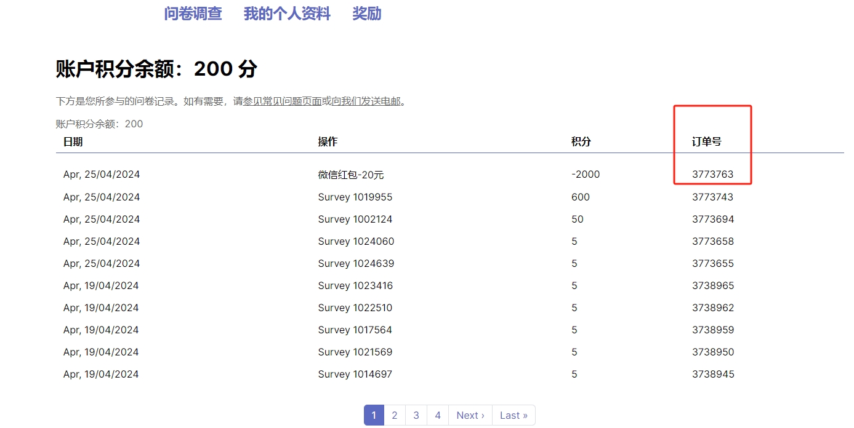Click order number 3738945
Screen dimensions: 854x428
[713, 374]
